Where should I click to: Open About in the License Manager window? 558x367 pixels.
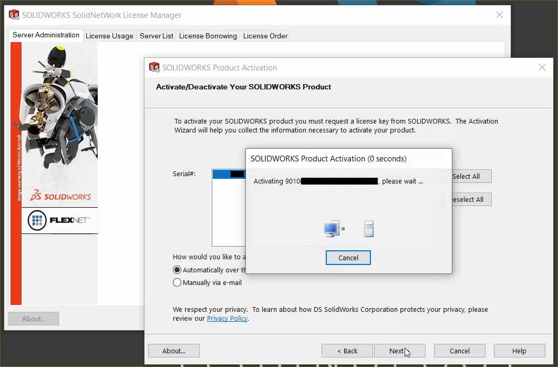click(x=34, y=319)
